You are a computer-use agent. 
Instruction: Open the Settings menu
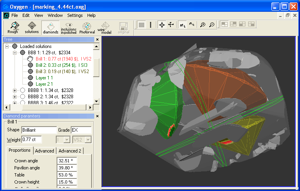(x=75, y=15)
